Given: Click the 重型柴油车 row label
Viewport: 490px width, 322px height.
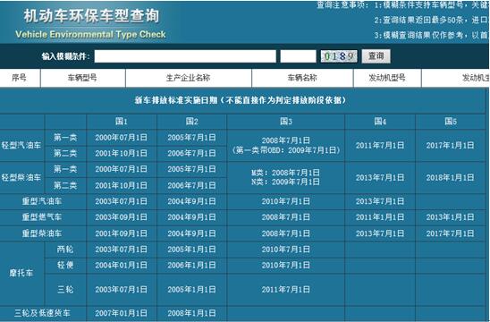Looking at the screenshot, I should pyautogui.click(x=42, y=233).
